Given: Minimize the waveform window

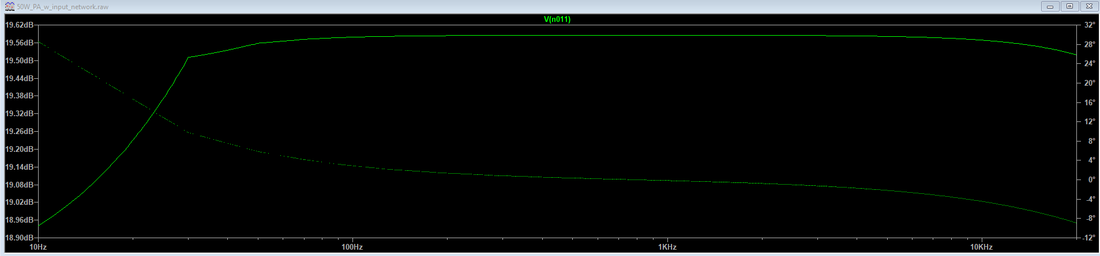Looking at the screenshot, I should (x=1050, y=6).
